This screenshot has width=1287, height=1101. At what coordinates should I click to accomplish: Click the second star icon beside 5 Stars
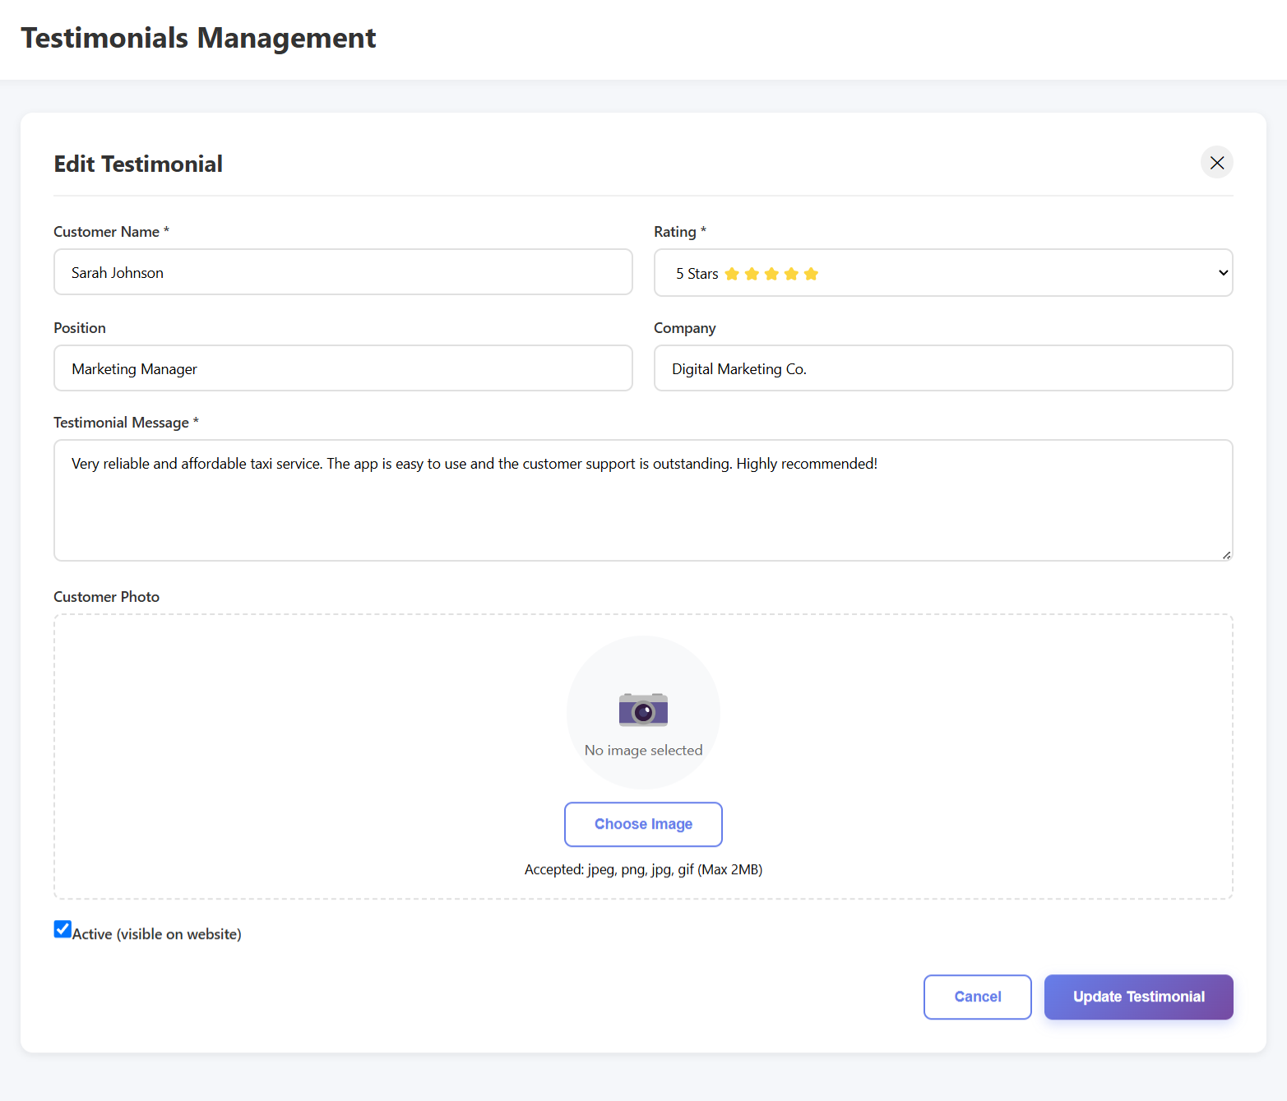752,273
